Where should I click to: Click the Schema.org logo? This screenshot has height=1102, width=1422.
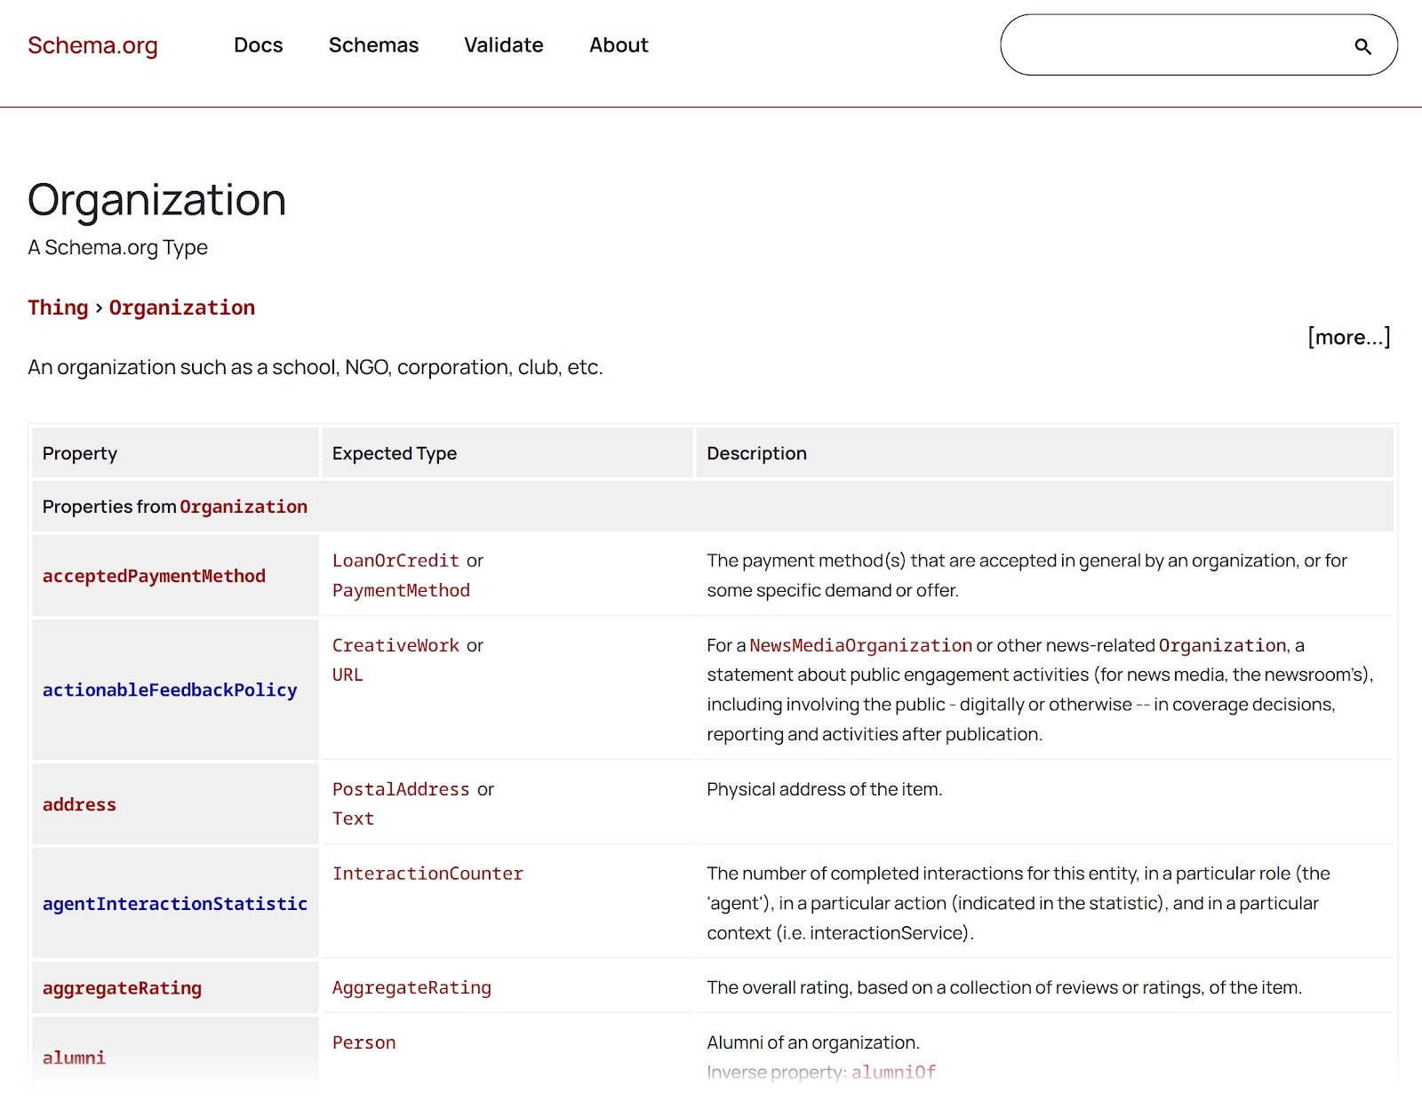click(93, 45)
